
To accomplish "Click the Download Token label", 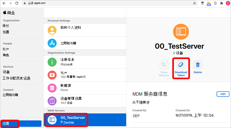I will coord(181,74).
